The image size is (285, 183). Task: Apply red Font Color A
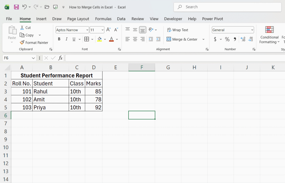(x=111, y=39)
